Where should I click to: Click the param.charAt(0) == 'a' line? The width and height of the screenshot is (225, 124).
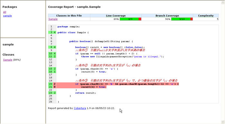click(x=97, y=69)
